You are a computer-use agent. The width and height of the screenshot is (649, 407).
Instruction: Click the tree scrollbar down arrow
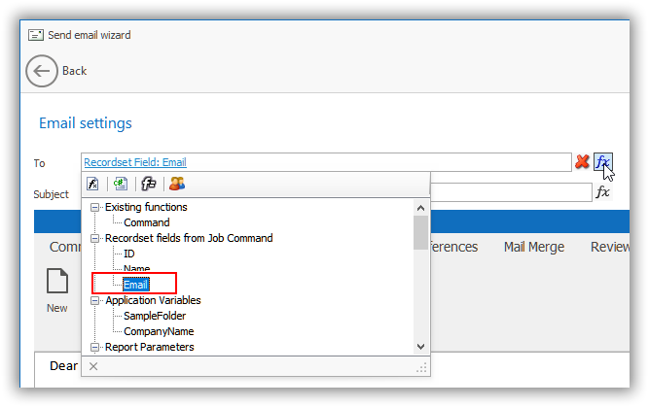[420, 346]
